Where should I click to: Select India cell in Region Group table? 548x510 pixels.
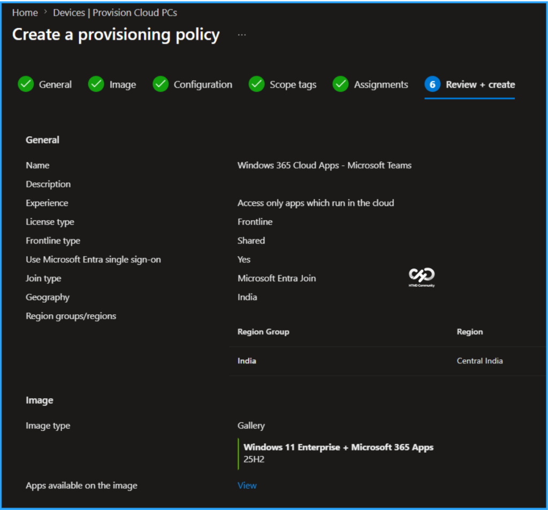point(247,361)
